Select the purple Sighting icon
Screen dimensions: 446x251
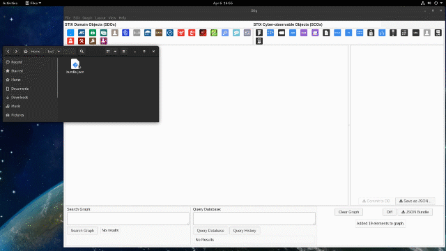104,41
